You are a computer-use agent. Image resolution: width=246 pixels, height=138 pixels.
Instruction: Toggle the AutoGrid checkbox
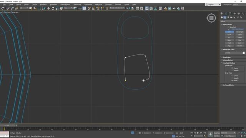coord(229,27)
